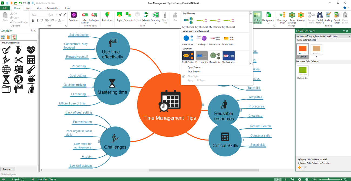Screen dimensions: 351x181
Task: Edit color scheme with the pencil icon
Action: [x=305, y=167]
